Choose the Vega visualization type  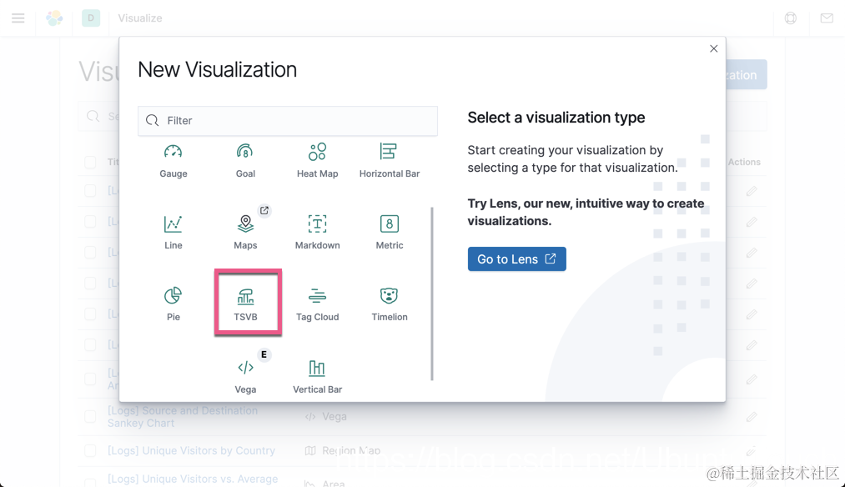(x=245, y=376)
